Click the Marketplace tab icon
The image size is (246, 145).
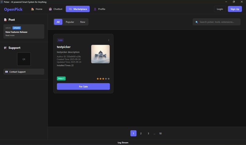tap(70, 9)
